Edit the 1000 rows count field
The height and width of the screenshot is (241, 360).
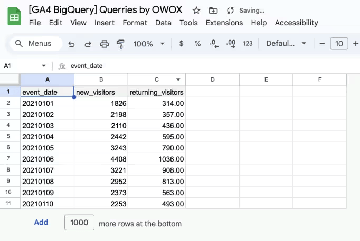coord(79,222)
